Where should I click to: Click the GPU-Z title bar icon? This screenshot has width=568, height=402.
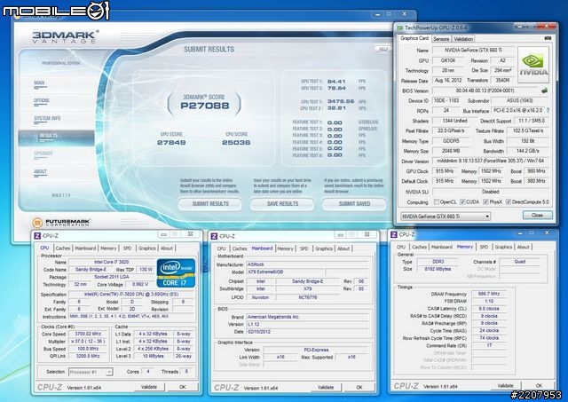[x=399, y=28]
